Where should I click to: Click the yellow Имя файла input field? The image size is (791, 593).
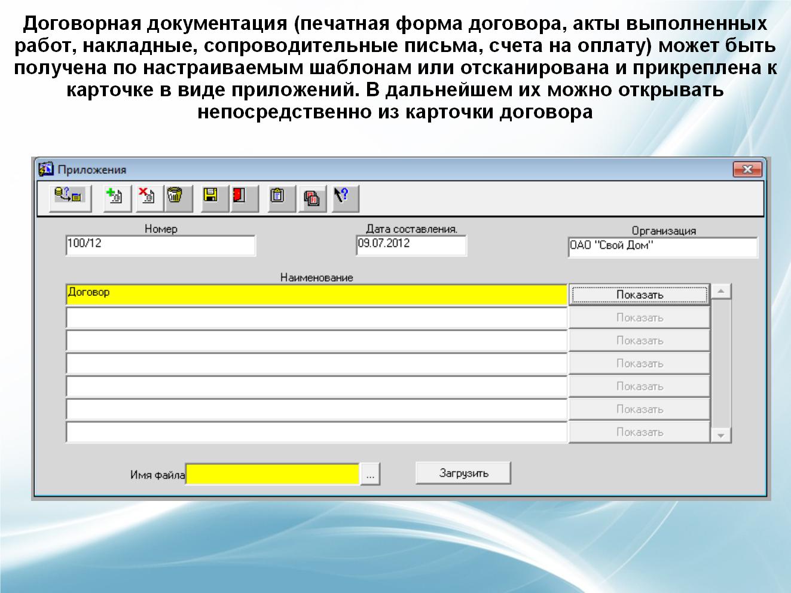[x=273, y=475]
